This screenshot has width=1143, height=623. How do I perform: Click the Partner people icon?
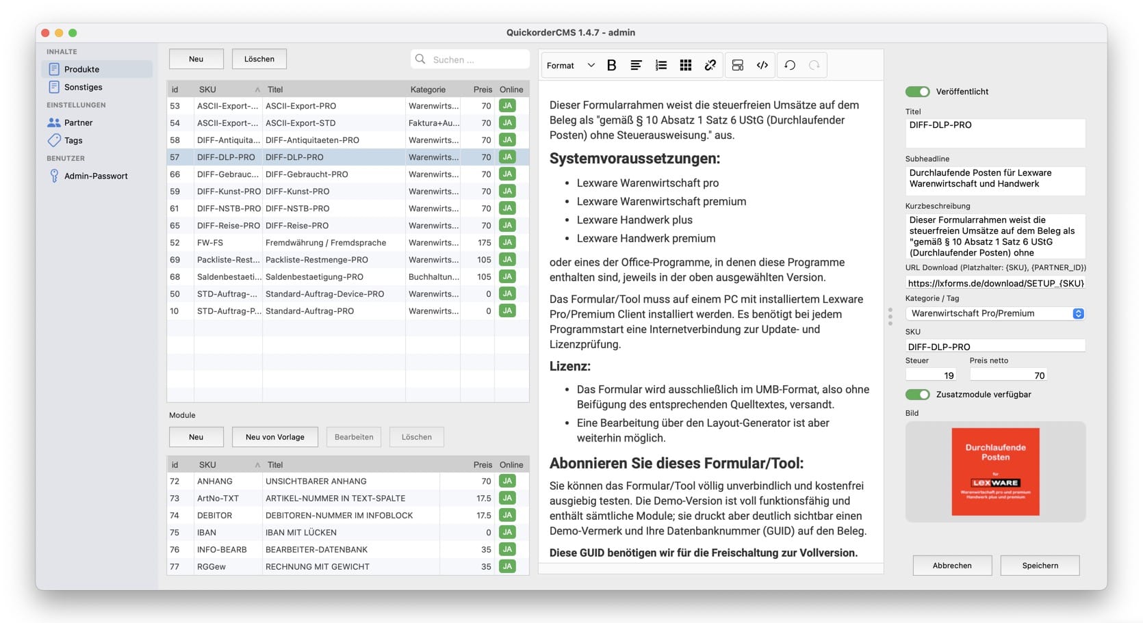pos(54,122)
